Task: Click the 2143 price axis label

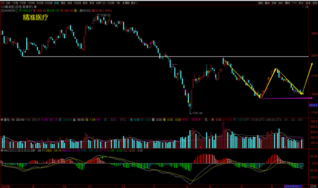Action: pos(314,76)
